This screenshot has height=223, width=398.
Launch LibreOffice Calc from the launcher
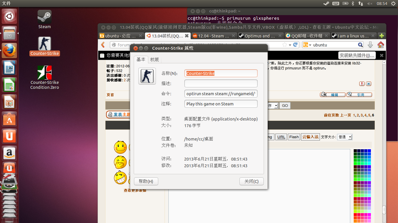click(10, 85)
